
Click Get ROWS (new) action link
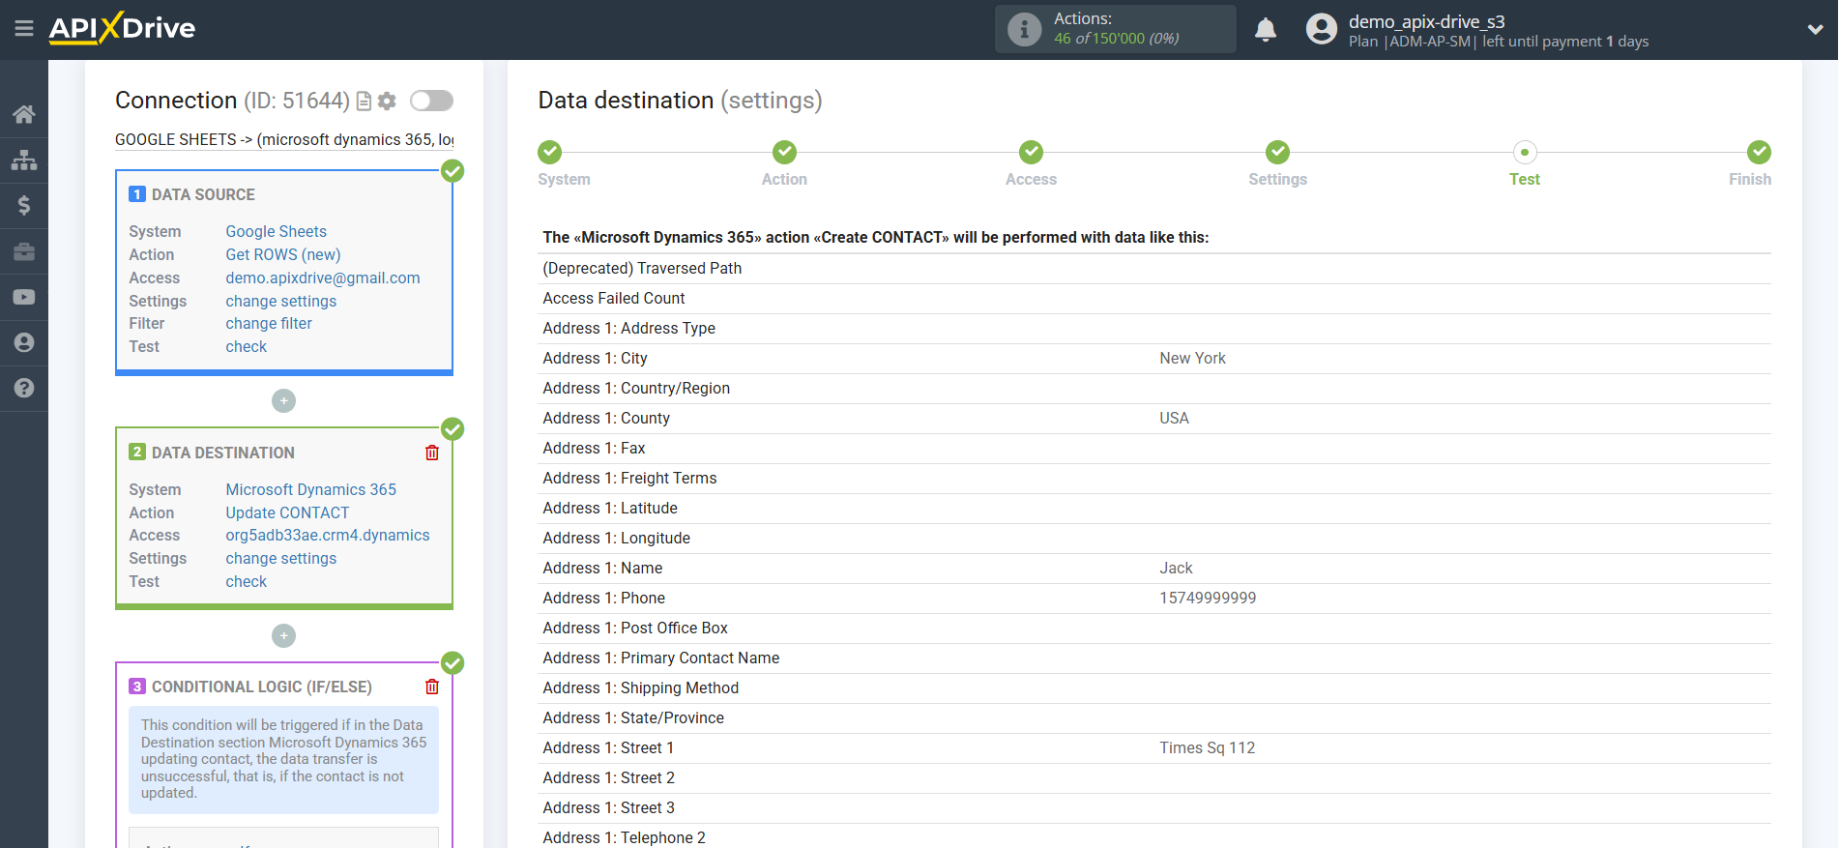point(283,254)
